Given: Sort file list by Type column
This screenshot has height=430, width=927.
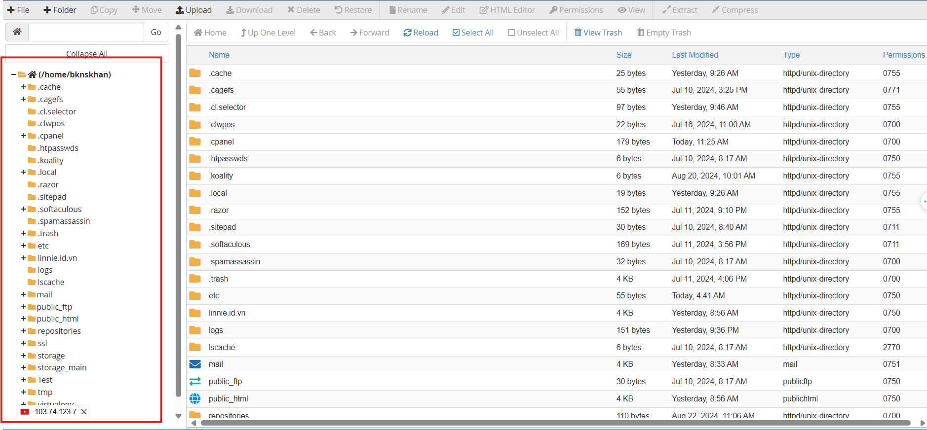Looking at the screenshot, I should point(791,55).
